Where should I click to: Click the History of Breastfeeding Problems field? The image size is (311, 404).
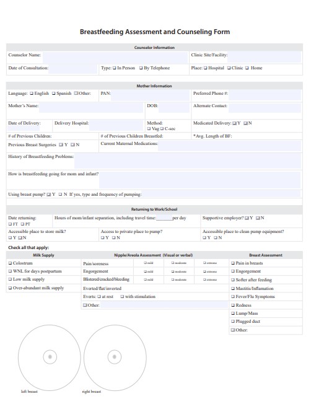[x=188, y=161]
